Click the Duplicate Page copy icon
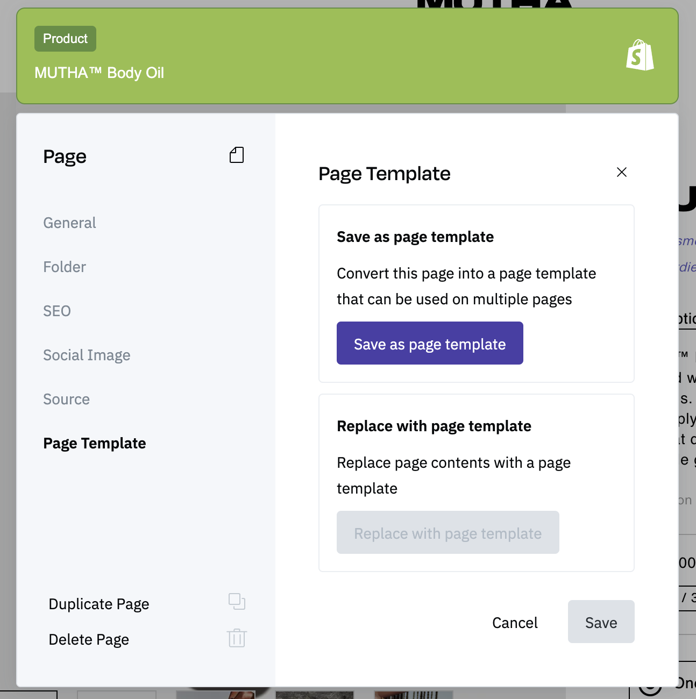 (237, 601)
